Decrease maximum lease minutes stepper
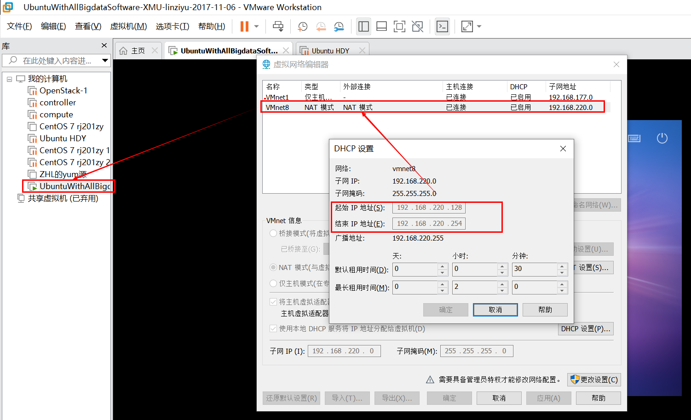 click(562, 290)
